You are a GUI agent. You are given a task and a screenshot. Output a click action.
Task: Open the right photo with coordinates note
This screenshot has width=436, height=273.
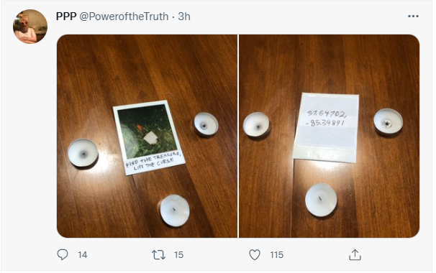[x=330, y=136]
